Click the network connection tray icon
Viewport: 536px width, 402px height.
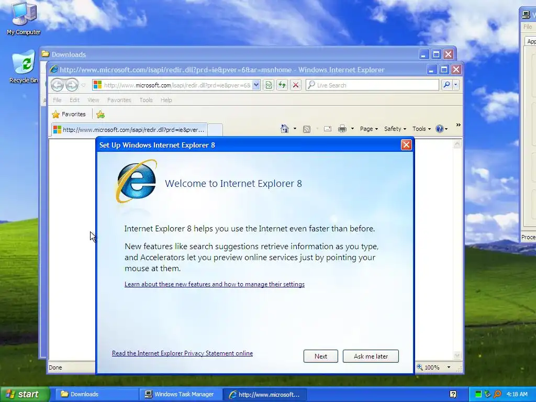point(487,394)
